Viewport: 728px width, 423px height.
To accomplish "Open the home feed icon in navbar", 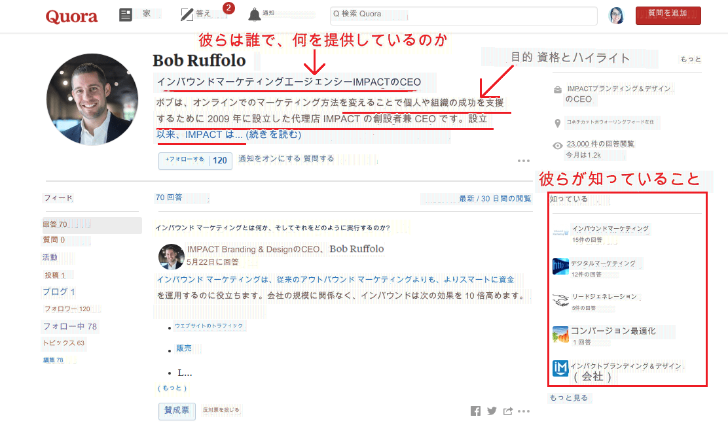I will coord(125,14).
